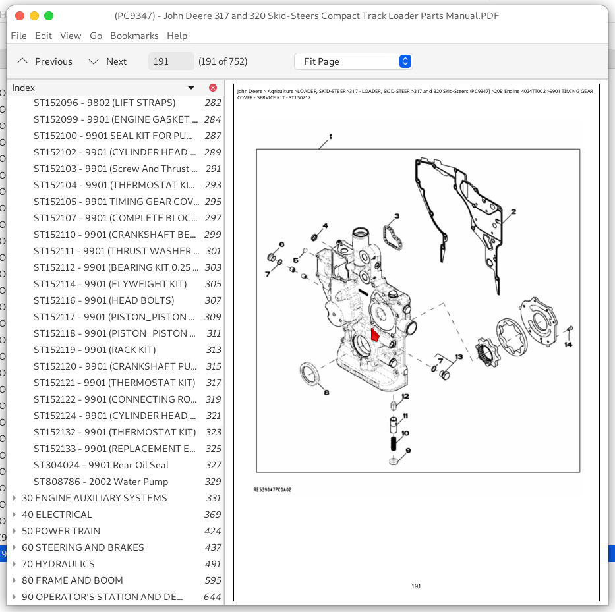615x612 pixels.
Task: Open ST152119 RACK KIT index entry
Action: tap(94, 350)
